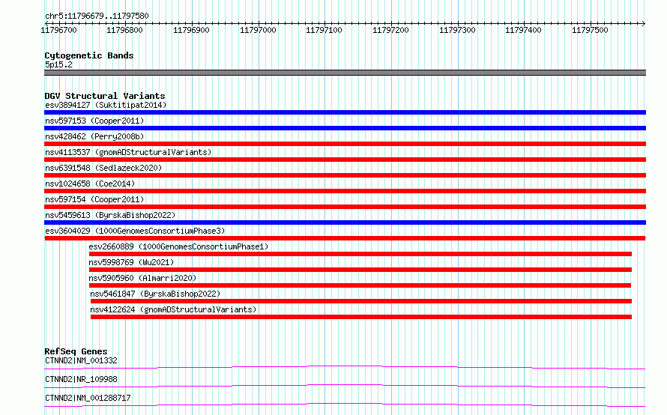This screenshot has height=415, width=667.
Task: Select the red bar for nsv5905960
Action: pos(360,285)
